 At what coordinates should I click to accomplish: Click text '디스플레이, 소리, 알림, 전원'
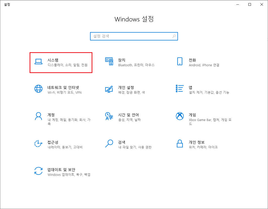pyautogui.click(x=68, y=65)
